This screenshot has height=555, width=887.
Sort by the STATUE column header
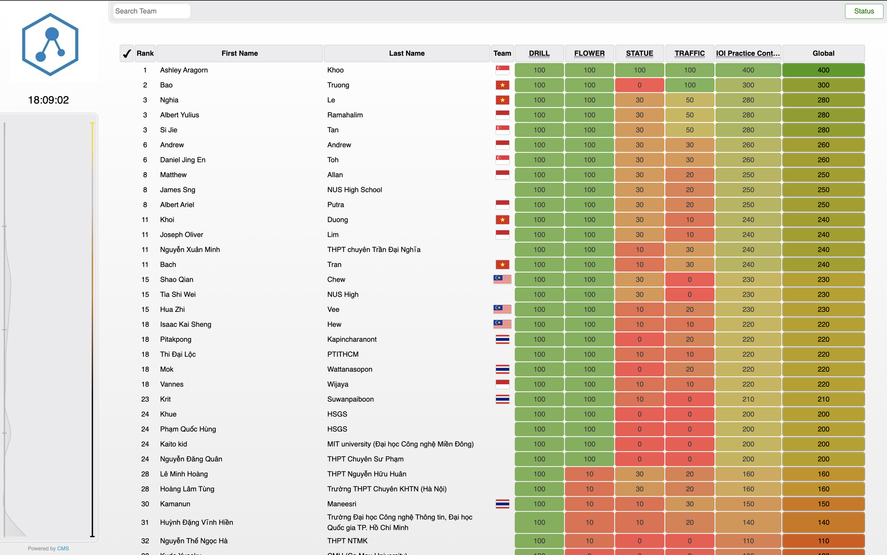pos(640,53)
